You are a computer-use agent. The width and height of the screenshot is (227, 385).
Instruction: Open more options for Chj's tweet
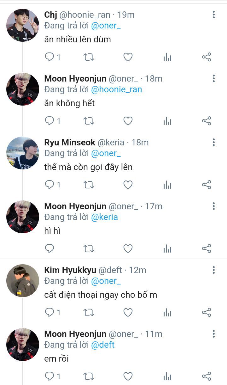(x=214, y=15)
